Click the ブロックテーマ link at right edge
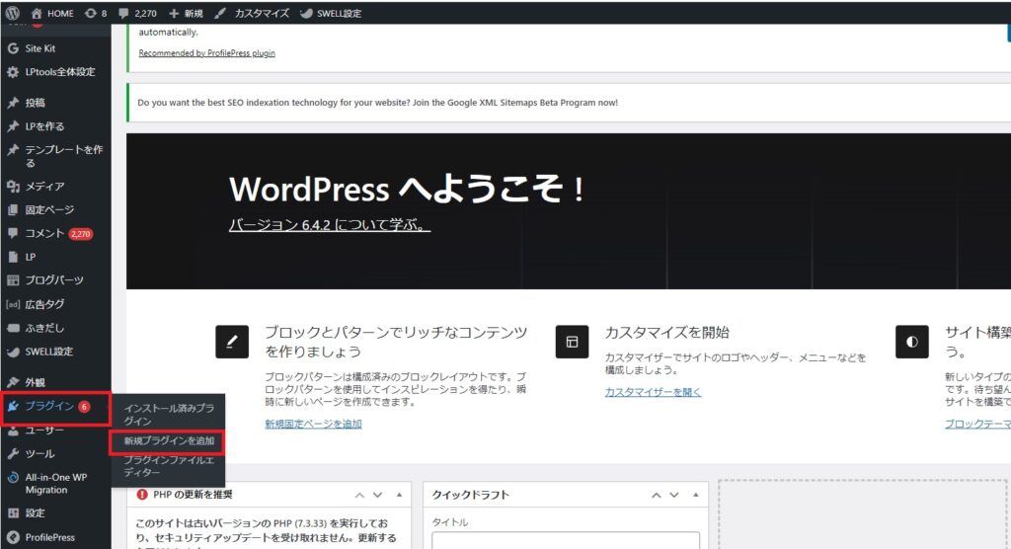1011x549 pixels. (977, 424)
